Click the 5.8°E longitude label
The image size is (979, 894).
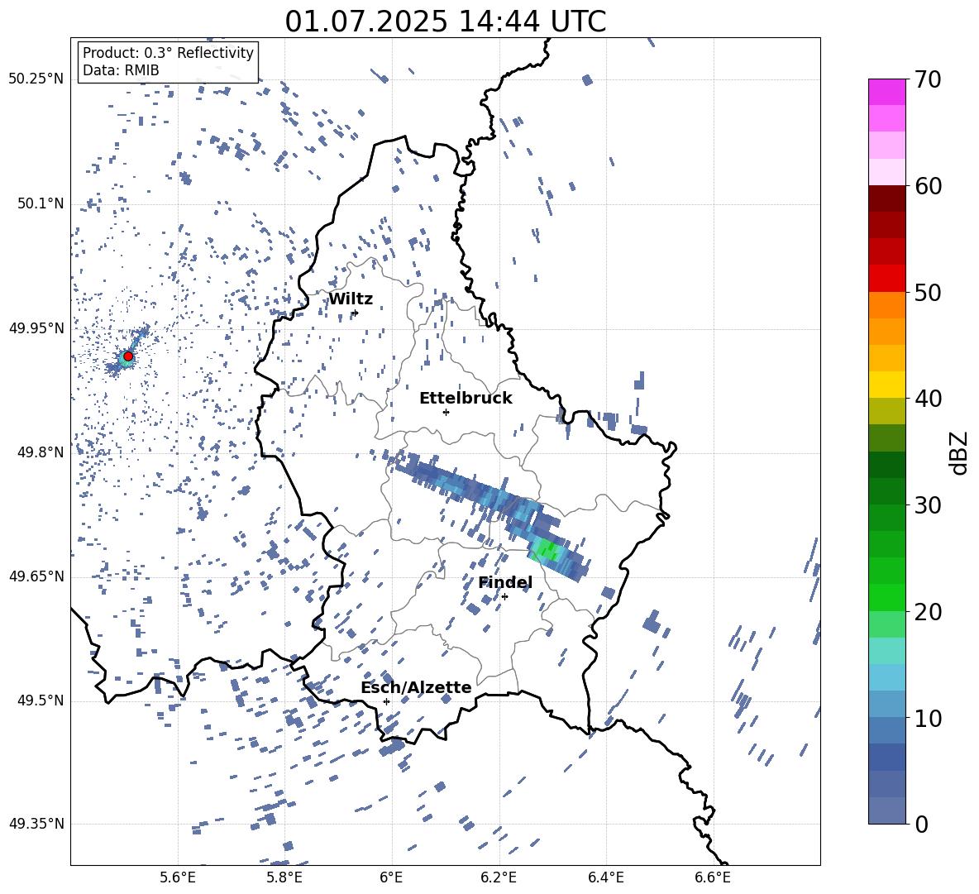tap(284, 878)
